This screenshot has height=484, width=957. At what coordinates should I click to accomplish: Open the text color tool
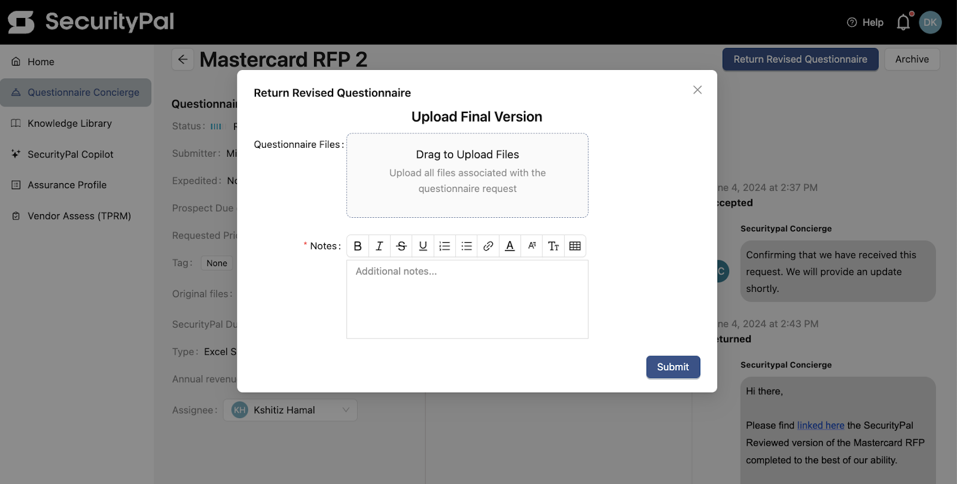(x=510, y=246)
